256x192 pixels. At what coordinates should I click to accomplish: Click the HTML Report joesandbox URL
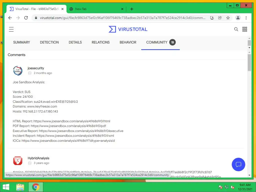[x=72, y=121]
